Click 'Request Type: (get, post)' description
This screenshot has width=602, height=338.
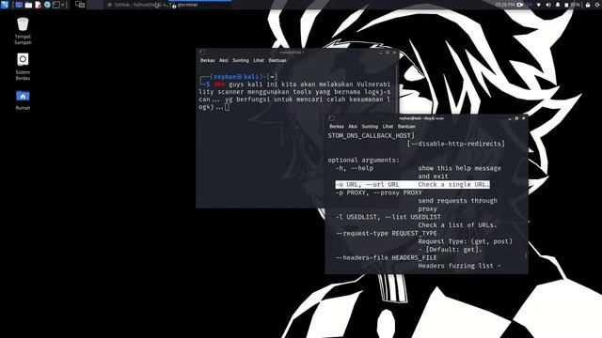point(465,241)
